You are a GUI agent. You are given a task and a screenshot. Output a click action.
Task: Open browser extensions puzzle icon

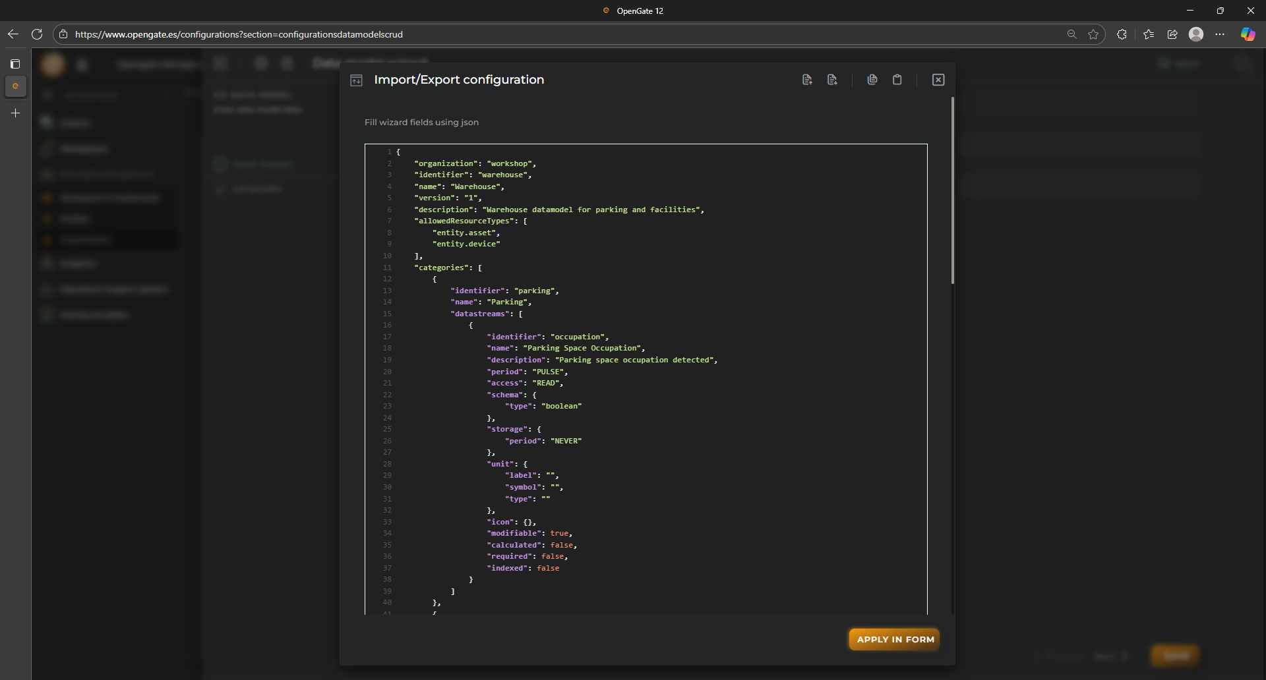pyautogui.click(x=1122, y=34)
